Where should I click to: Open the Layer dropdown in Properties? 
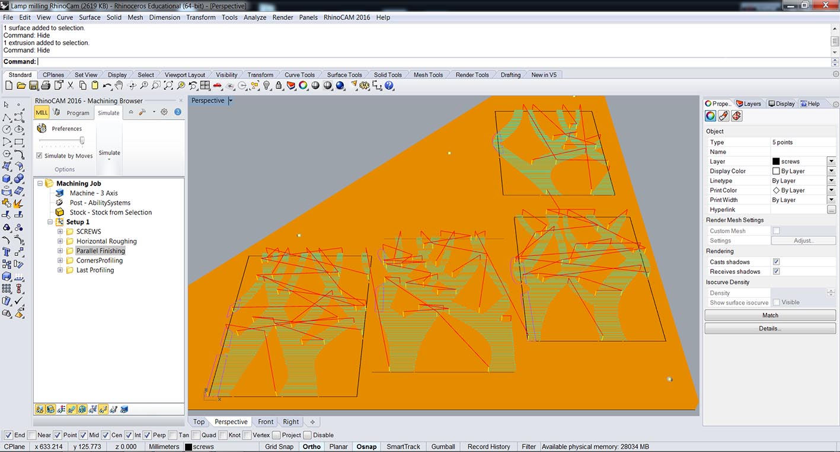click(831, 161)
